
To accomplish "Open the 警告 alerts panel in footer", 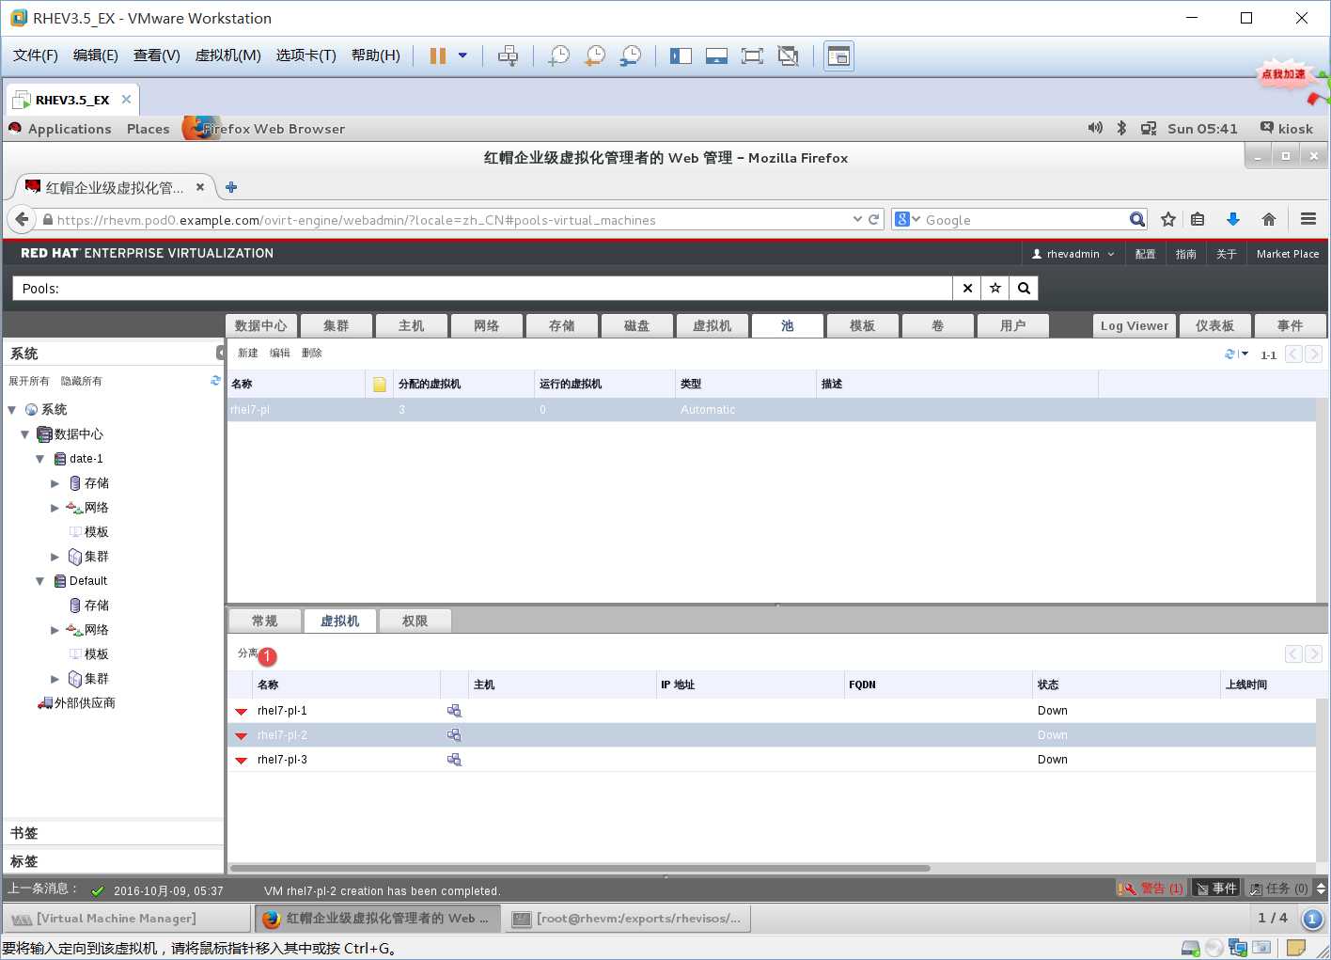I will (1151, 889).
